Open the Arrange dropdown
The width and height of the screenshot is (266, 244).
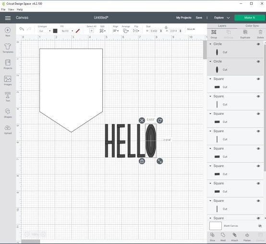pos(126,31)
